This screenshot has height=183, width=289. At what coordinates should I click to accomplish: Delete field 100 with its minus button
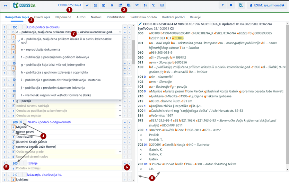(130, 27)
